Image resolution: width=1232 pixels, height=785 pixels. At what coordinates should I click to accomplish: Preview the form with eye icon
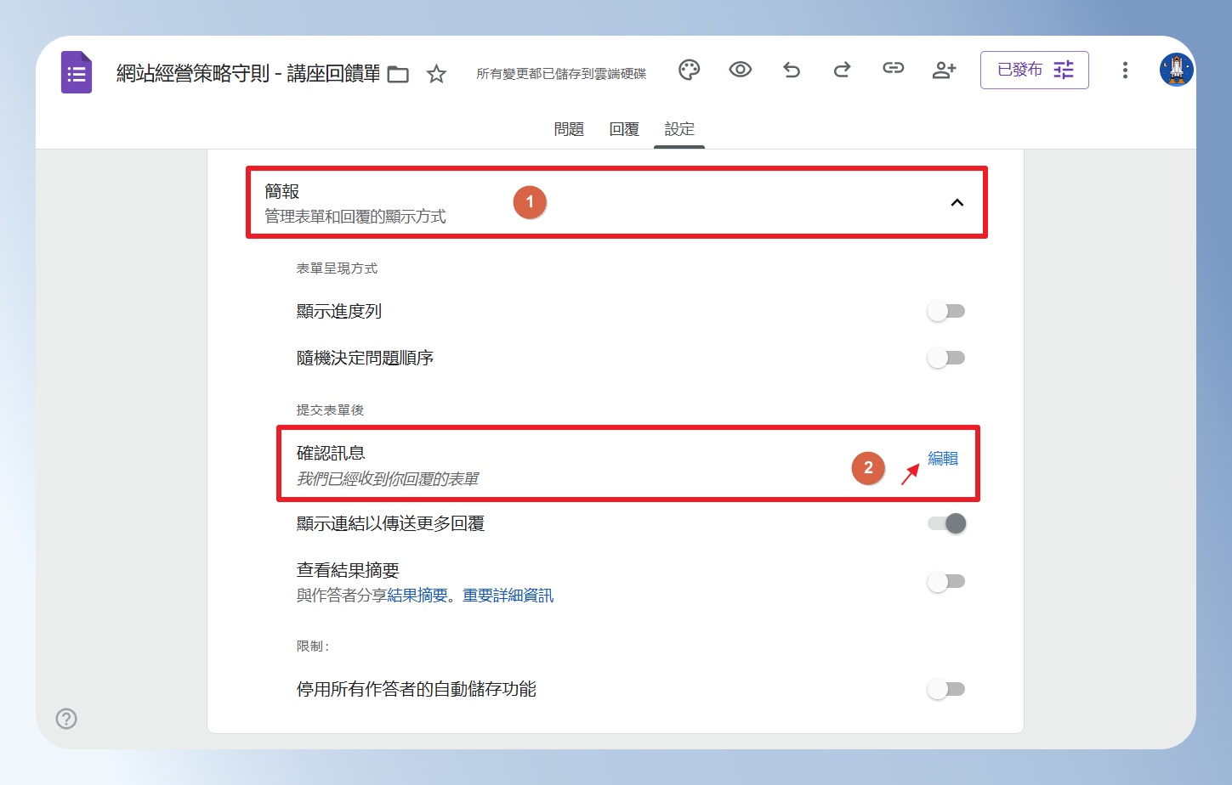741,70
